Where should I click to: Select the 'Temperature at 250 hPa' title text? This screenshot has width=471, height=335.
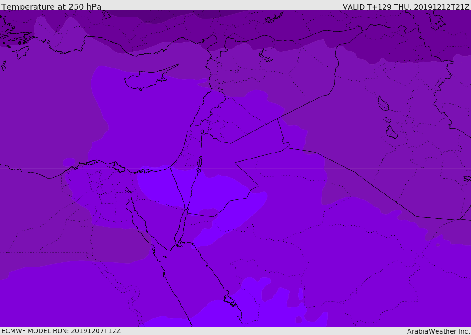[52, 6]
